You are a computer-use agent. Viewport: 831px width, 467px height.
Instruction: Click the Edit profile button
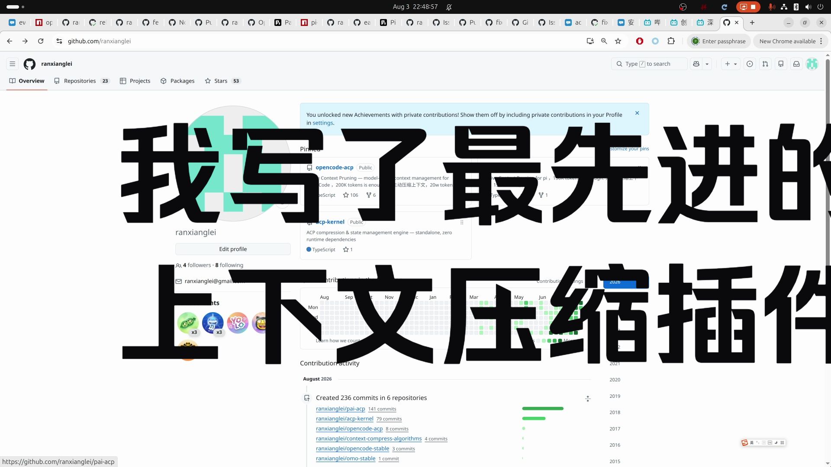[x=233, y=249]
